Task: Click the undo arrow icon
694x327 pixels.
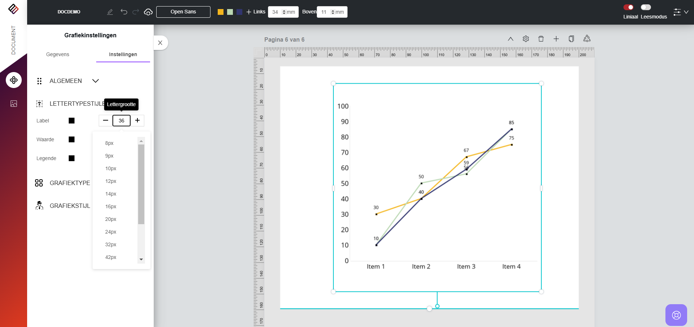Action: pos(124,12)
